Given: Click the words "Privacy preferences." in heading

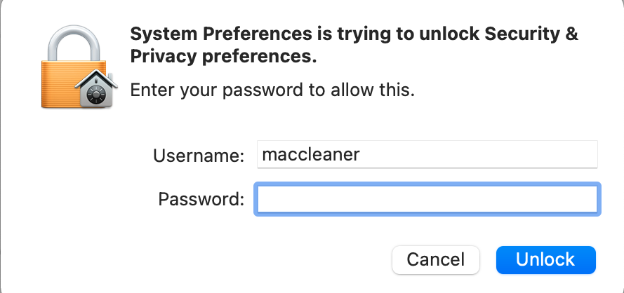Looking at the screenshot, I should coord(224,57).
